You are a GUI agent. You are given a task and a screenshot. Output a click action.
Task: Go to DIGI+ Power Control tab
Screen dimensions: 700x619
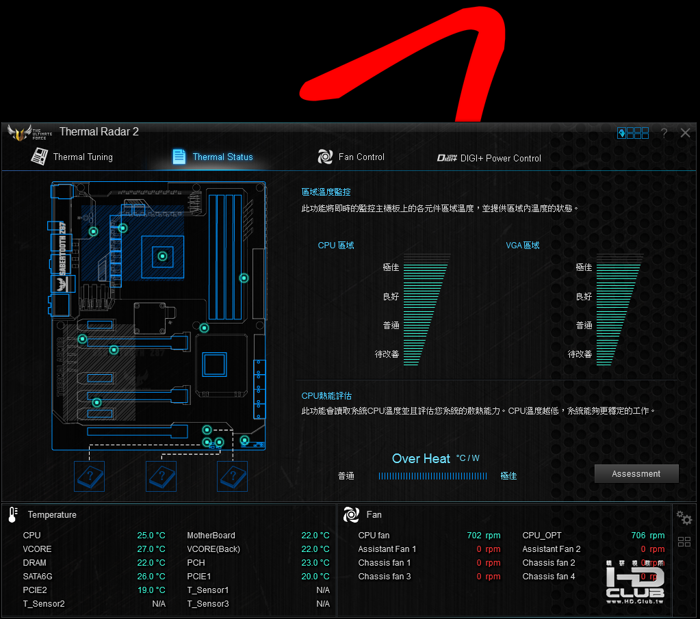pyautogui.click(x=489, y=158)
